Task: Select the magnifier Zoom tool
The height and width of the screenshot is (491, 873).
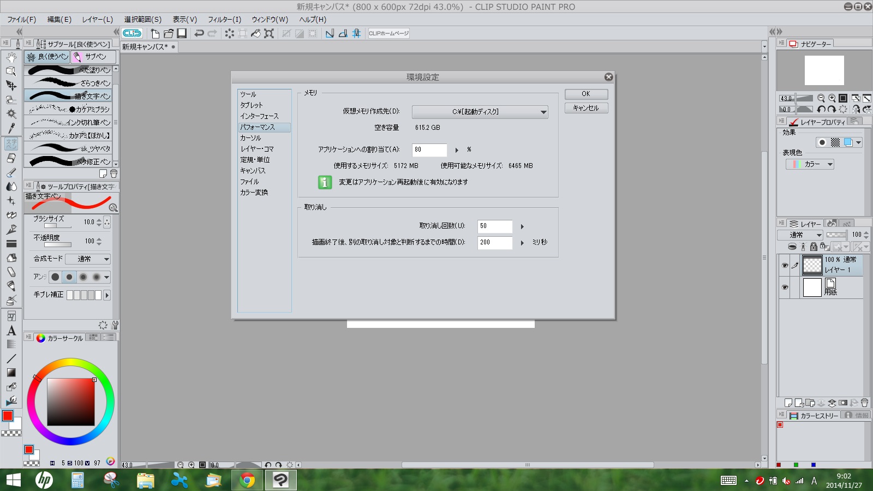Action: pos(11,71)
